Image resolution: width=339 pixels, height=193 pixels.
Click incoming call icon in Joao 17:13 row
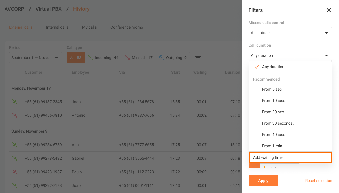click(x=14, y=185)
